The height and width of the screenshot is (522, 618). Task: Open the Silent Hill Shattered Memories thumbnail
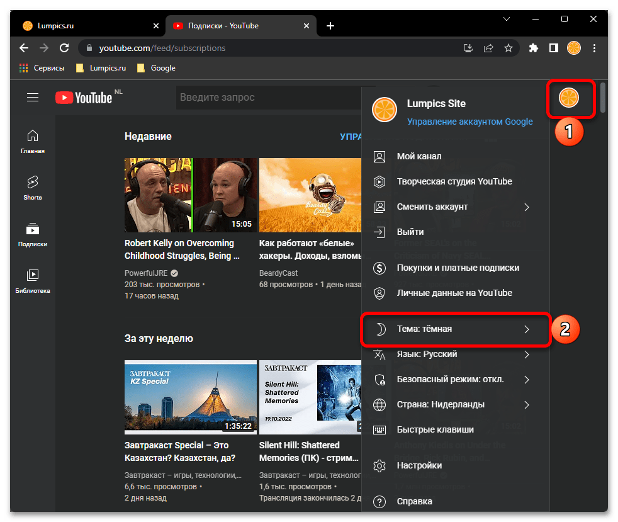point(310,397)
